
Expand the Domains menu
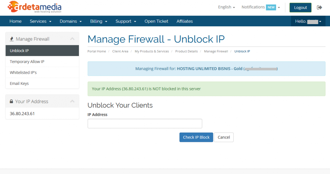coord(71,21)
